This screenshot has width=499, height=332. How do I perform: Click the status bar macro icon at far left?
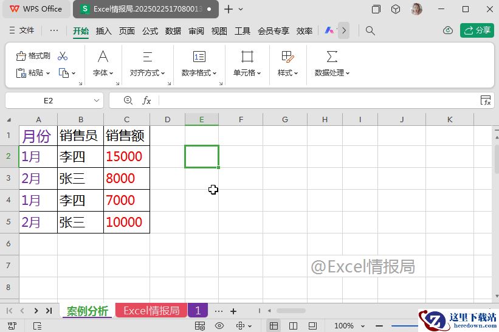pos(12,326)
